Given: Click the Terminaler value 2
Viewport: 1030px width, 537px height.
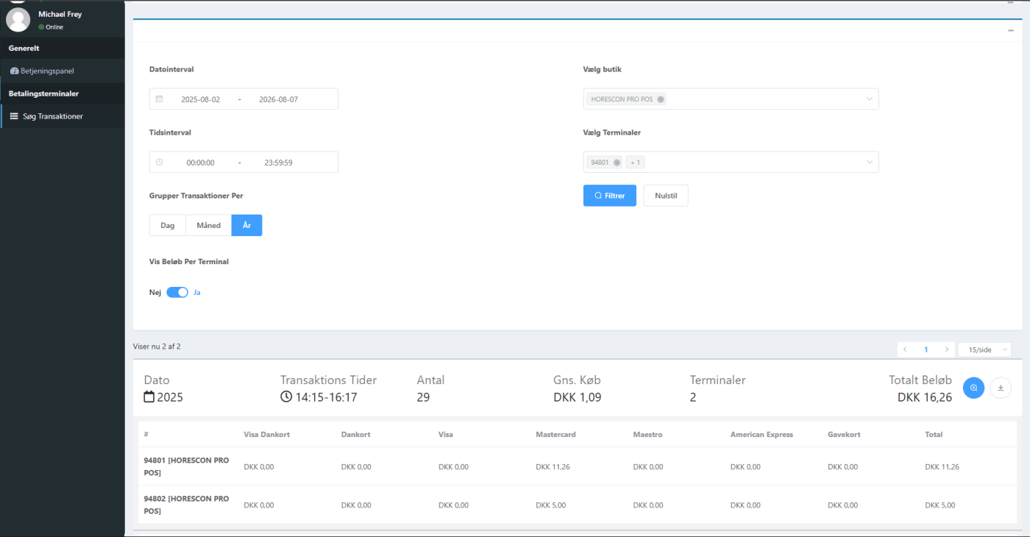Looking at the screenshot, I should coord(693,397).
